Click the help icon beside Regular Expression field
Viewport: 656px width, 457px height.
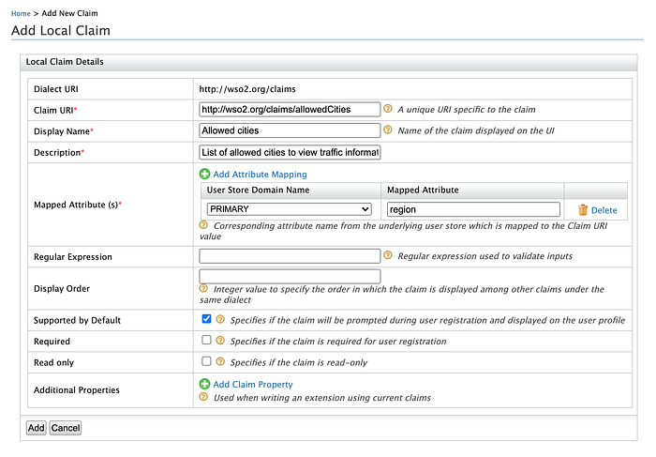coord(388,255)
